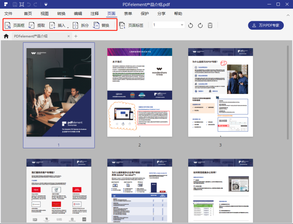Select the 提取 (extract) pages tool
The height and width of the screenshot is (224, 293).
pyautogui.click(x=37, y=25)
